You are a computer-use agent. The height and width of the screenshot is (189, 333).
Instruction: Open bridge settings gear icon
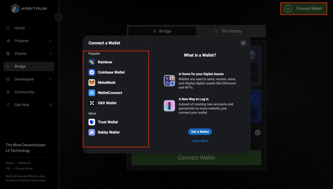(x=258, y=132)
